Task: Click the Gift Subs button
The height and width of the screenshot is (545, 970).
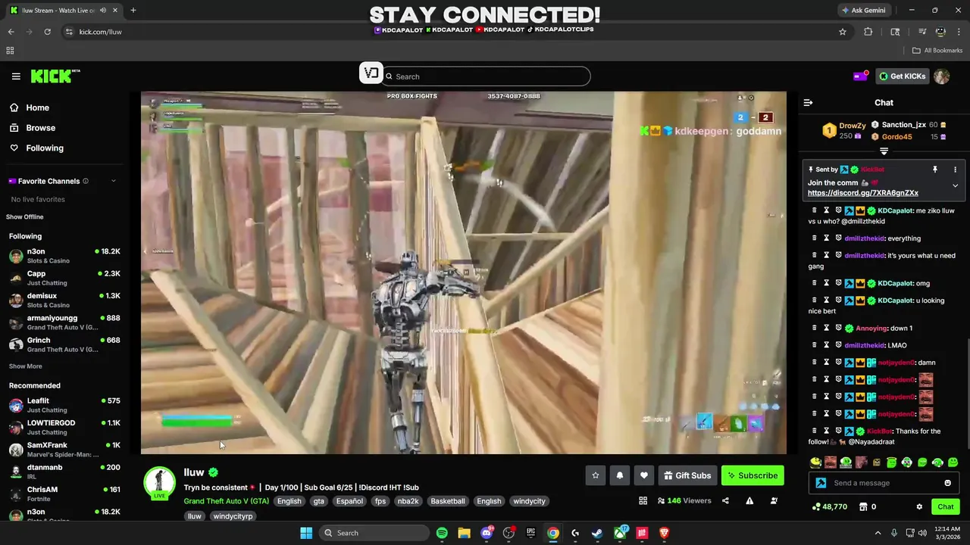Action: click(687, 475)
